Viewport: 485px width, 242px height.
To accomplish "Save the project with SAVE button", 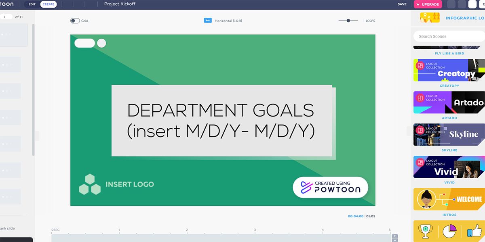I will 402,4.
